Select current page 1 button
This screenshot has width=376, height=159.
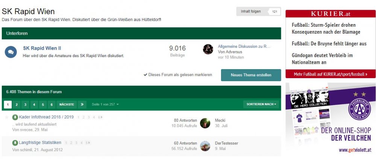coord(8,104)
